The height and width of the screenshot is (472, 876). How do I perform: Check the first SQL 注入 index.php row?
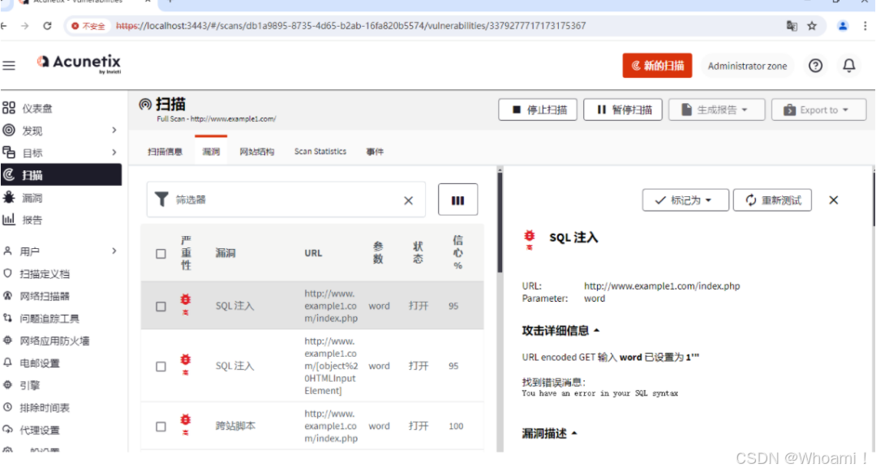(161, 307)
